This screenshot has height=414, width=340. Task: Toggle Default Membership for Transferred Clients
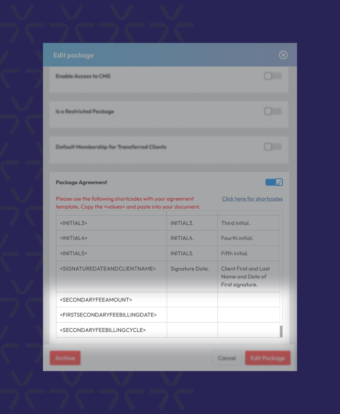point(273,147)
